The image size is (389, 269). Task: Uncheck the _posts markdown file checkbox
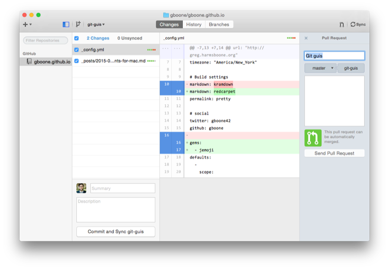pos(76,61)
